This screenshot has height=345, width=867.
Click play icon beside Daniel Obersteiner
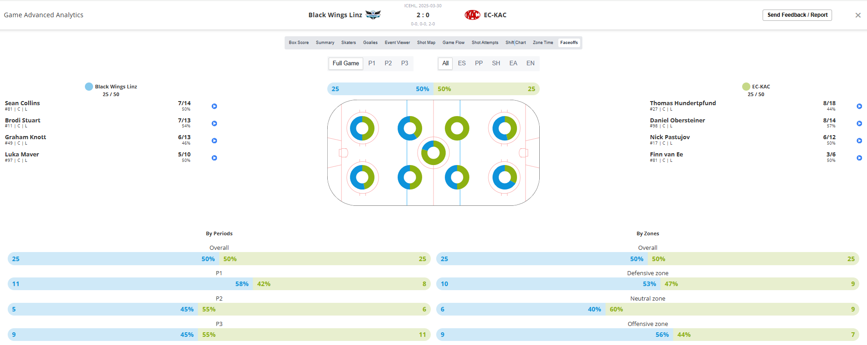859,123
